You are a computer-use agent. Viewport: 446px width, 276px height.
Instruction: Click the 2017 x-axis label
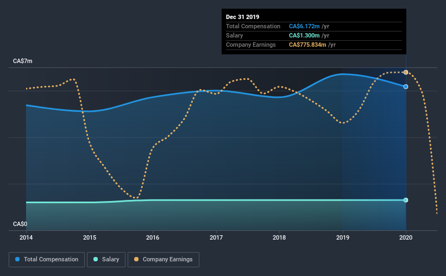pyautogui.click(x=216, y=237)
